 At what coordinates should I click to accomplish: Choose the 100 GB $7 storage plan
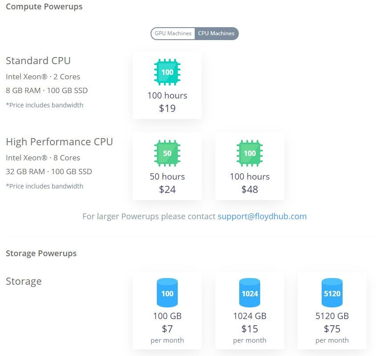[167, 311]
